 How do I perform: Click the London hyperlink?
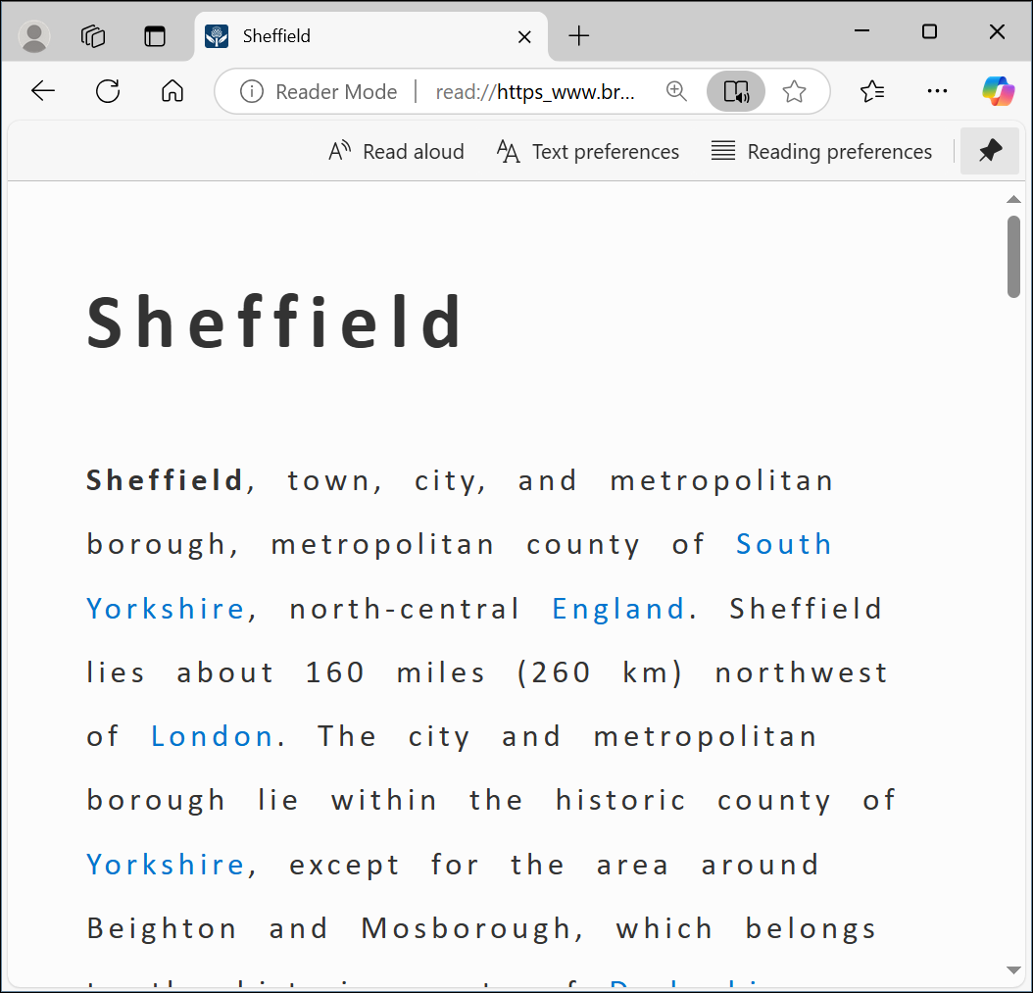coord(212,736)
